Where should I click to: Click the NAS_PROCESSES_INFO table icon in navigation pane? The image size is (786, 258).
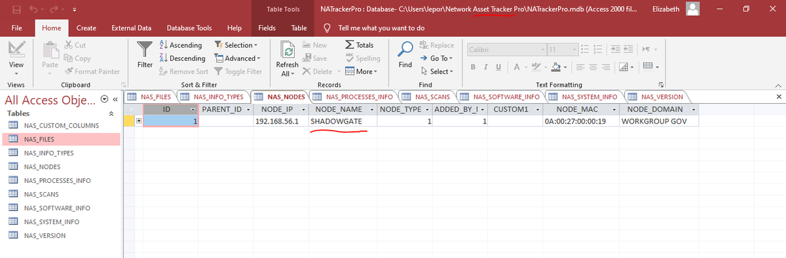click(13, 180)
